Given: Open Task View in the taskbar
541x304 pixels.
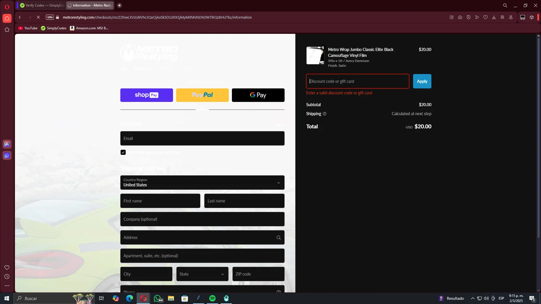Looking at the screenshot, I should click(101, 298).
